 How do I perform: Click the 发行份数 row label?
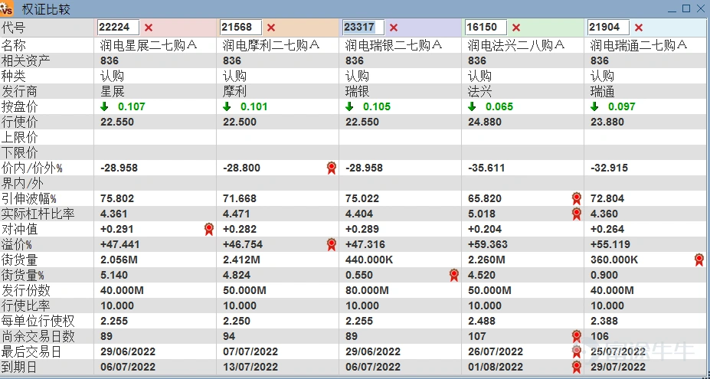coord(26,290)
